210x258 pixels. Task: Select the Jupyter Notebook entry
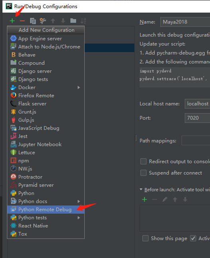click(46, 144)
